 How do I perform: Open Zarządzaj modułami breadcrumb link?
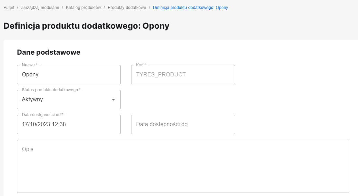40,7
